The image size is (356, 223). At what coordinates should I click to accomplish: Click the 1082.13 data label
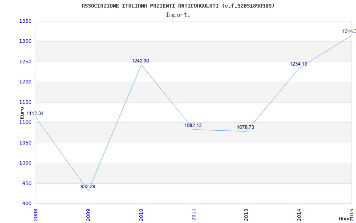tap(193, 125)
